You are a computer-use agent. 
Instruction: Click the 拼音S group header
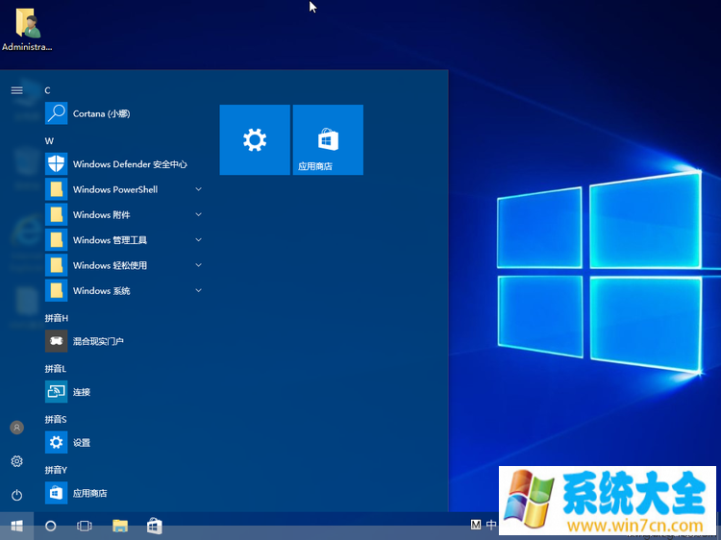click(x=56, y=419)
